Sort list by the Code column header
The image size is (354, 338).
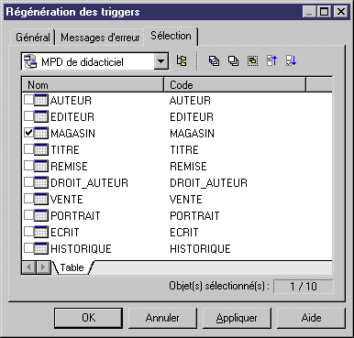(235, 85)
